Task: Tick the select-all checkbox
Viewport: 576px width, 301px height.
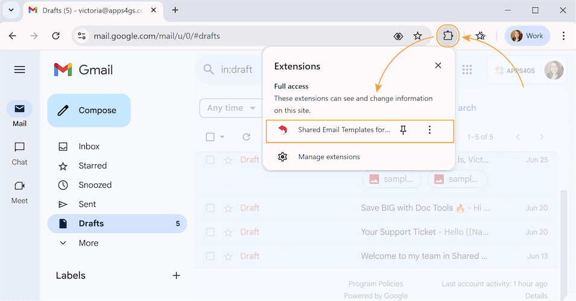Action: 210,137
